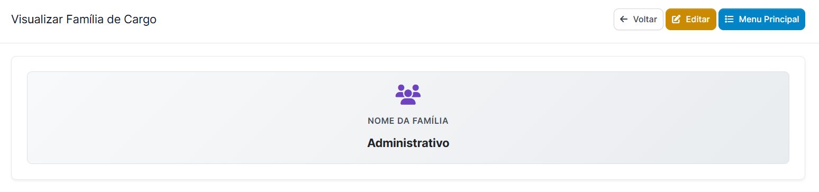Click the family icon above NOME DA FAMÍLIA
The width and height of the screenshot is (819, 192).
(408, 94)
